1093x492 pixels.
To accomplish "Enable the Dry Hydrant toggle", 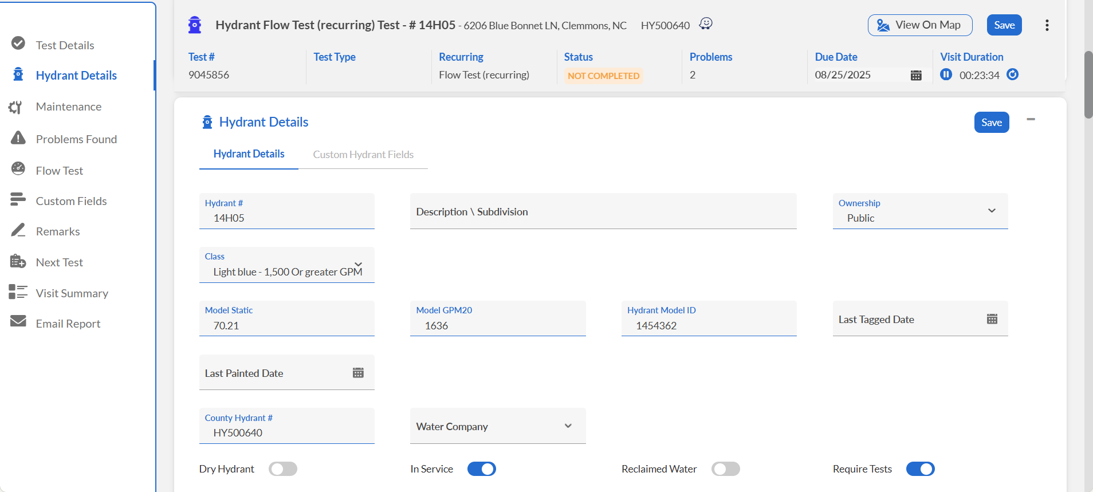I will 283,469.
